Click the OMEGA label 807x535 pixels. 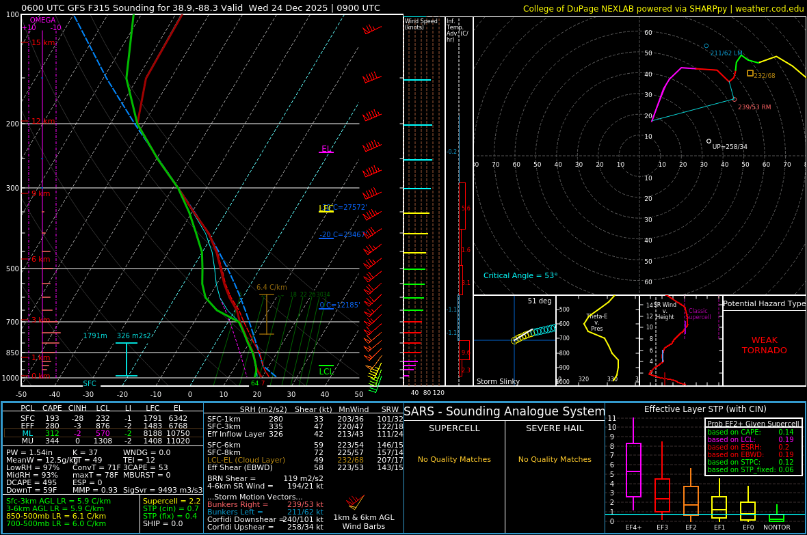(x=42, y=20)
